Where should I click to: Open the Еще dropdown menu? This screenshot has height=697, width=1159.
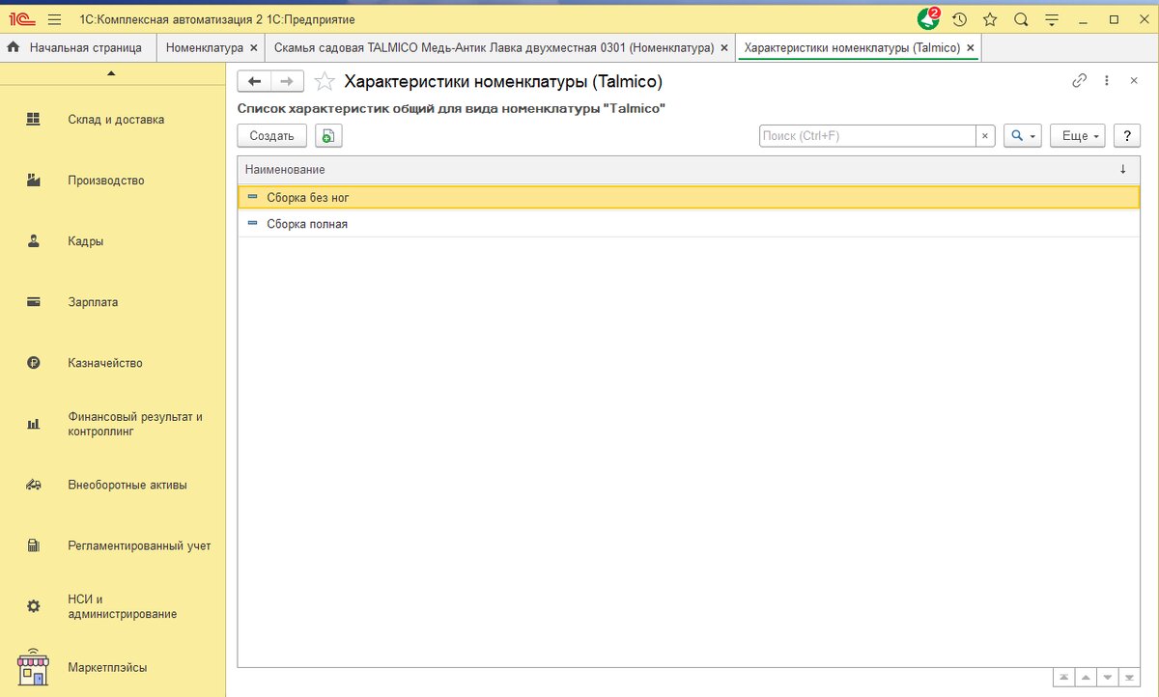[x=1078, y=136]
